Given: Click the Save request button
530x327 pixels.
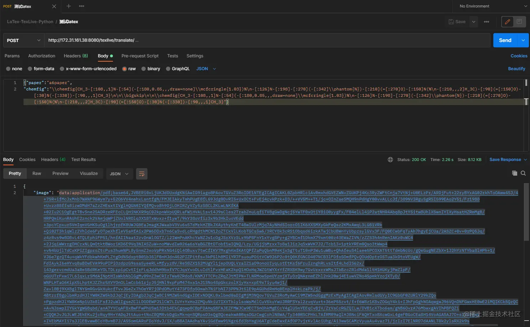Looking at the screenshot, I should point(457,22).
